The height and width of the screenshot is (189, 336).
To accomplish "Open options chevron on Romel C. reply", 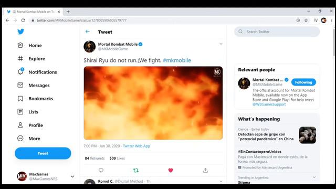I will pos(221,182).
